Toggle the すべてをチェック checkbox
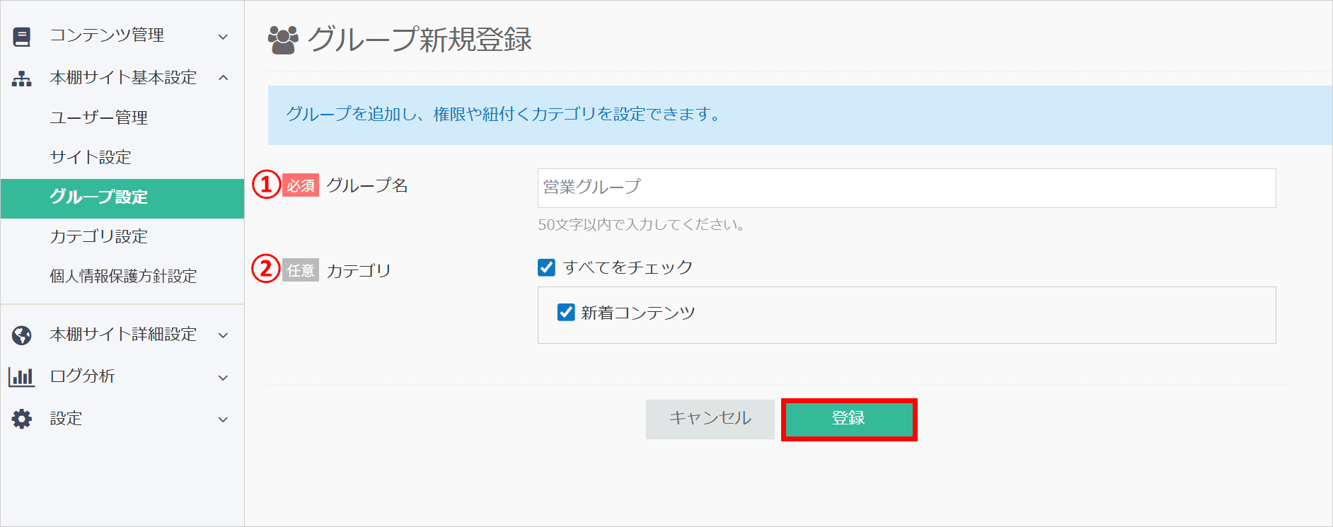Viewport: 1333px width, 527px height. point(546,267)
